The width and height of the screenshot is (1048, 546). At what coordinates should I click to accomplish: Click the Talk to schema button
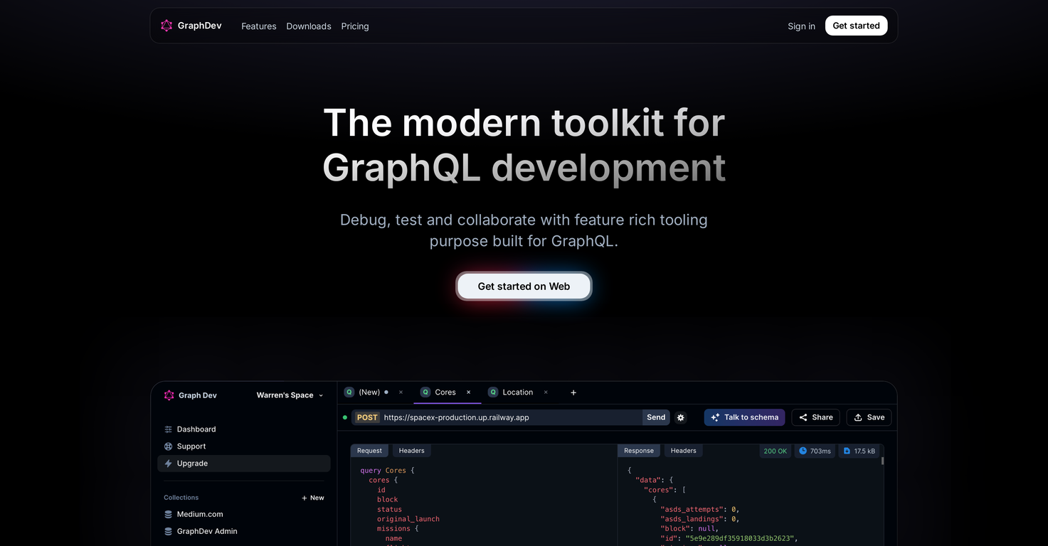pyautogui.click(x=744, y=417)
